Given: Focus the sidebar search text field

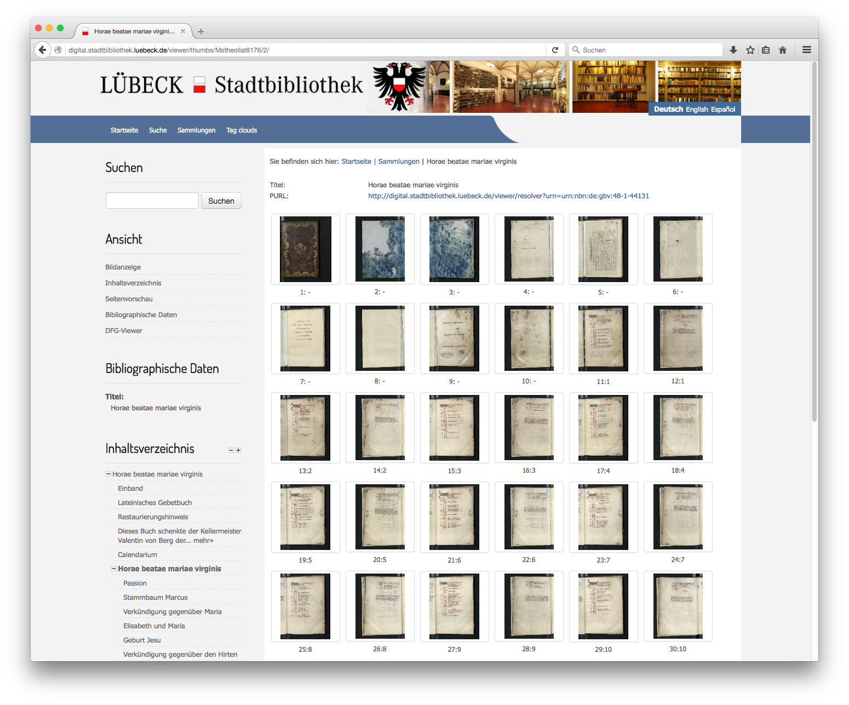Looking at the screenshot, I should pos(152,200).
